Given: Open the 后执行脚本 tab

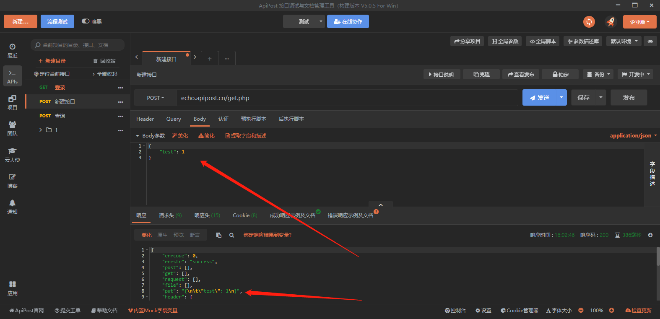Looking at the screenshot, I should click(x=291, y=119).
